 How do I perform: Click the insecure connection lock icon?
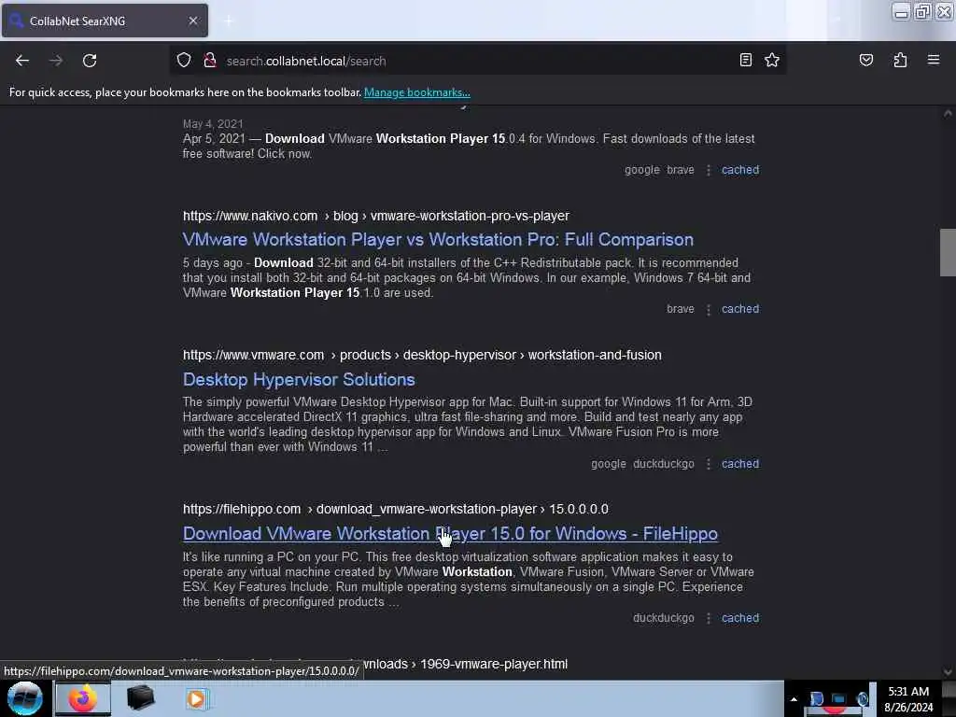click(x=210, y=61)
